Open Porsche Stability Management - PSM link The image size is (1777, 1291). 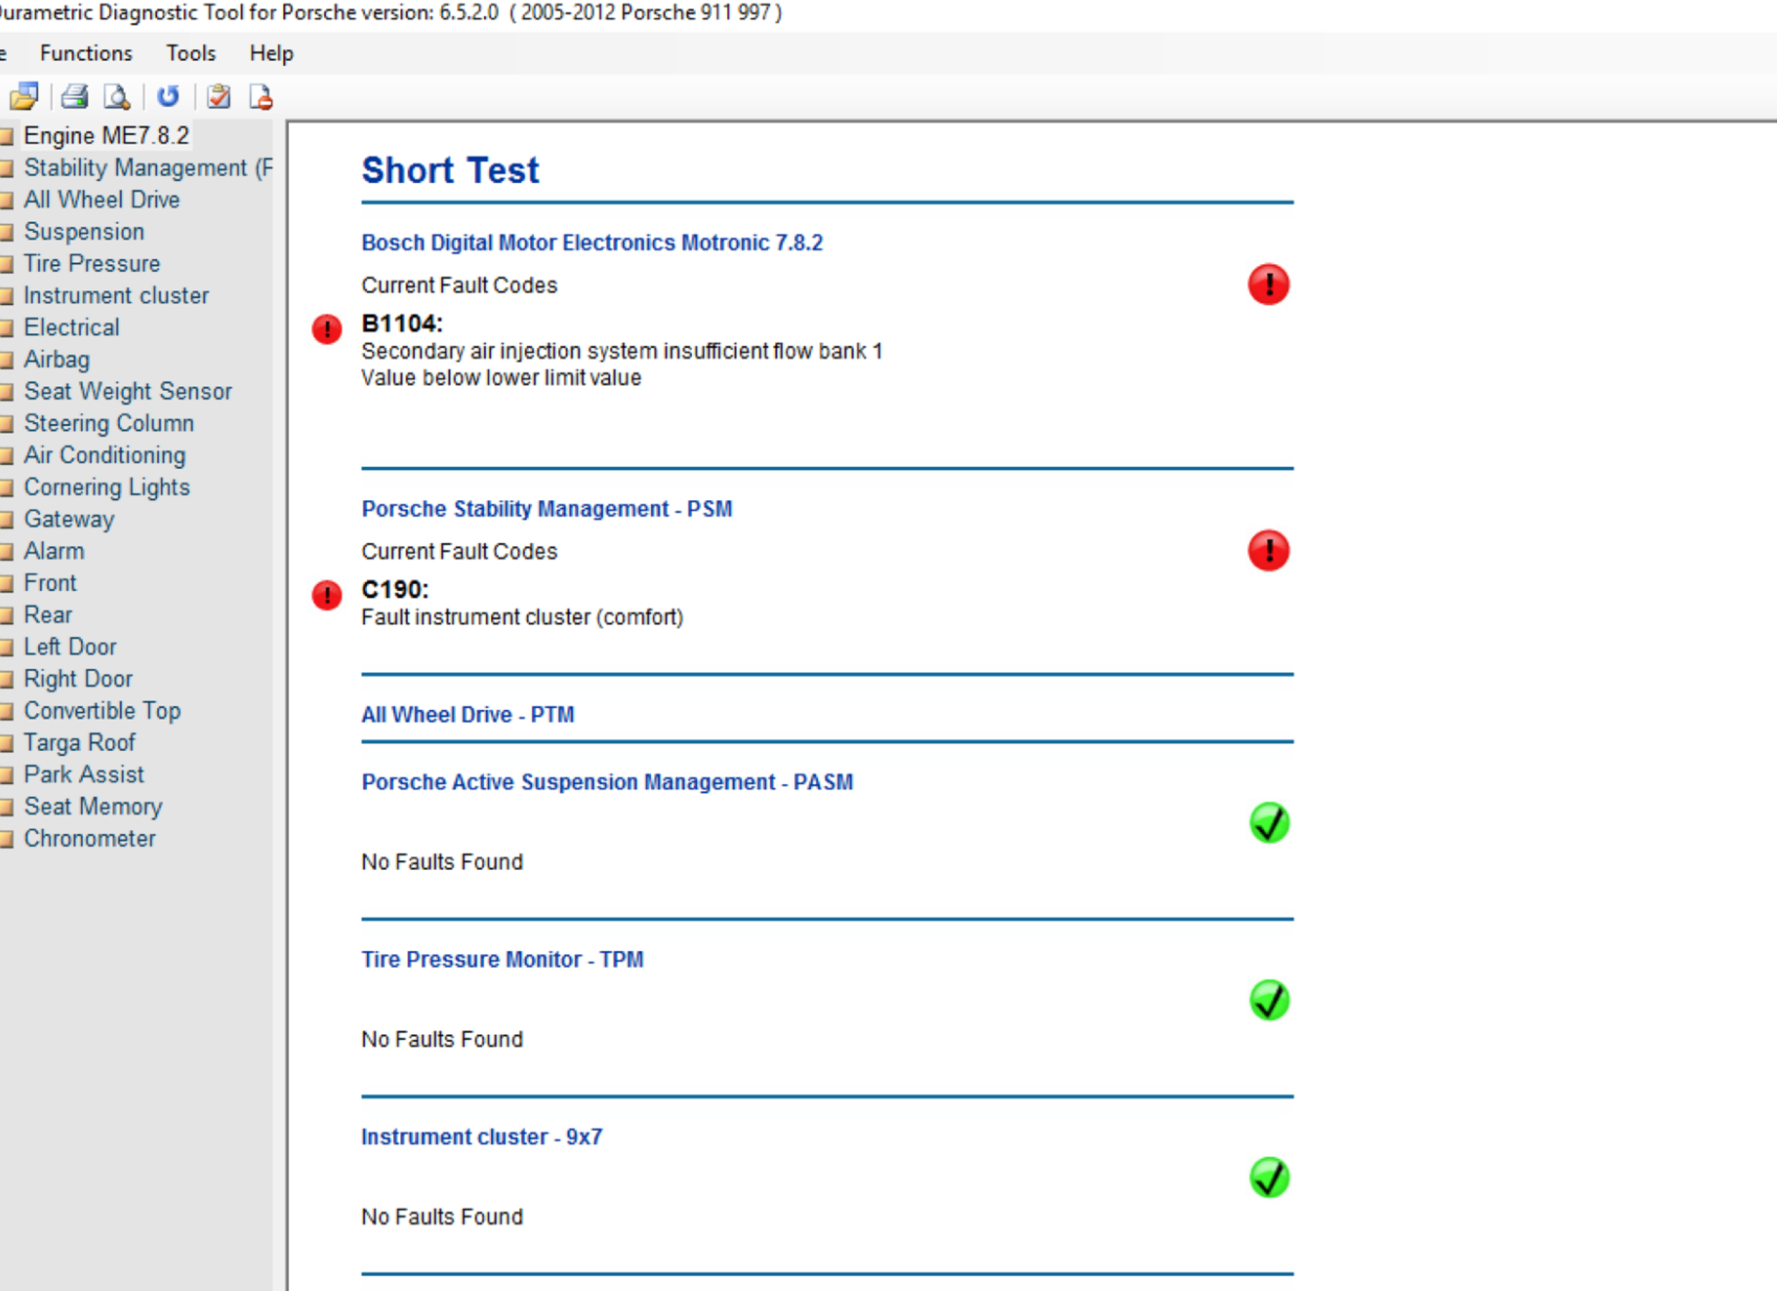(x=546, y=509)
